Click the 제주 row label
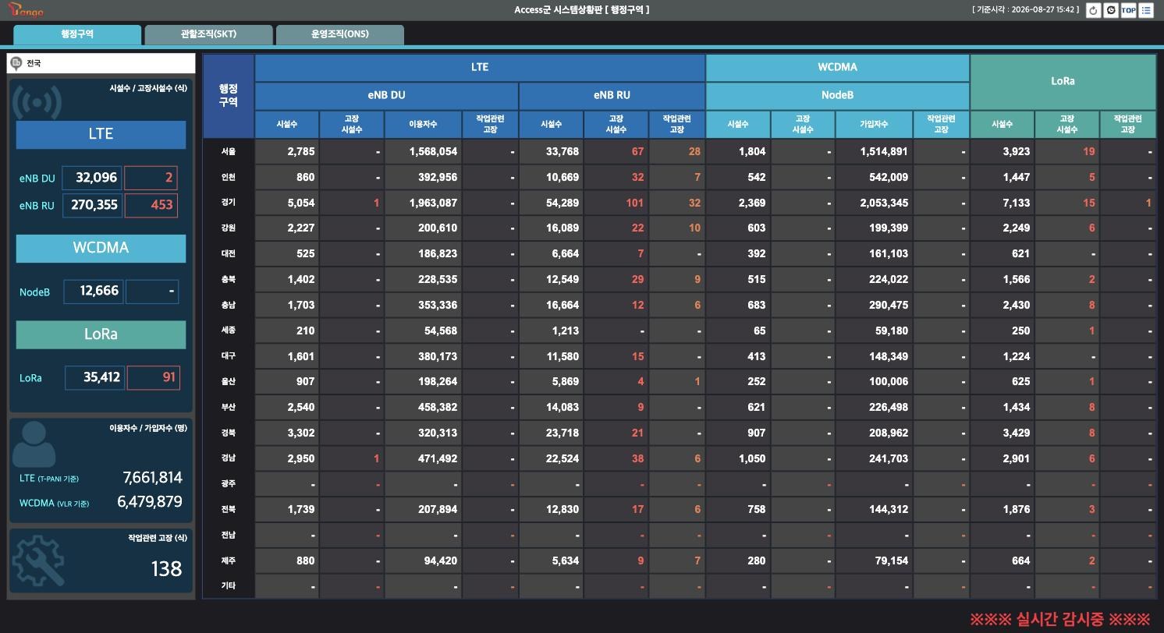This screenshot has height=633, width=1164. click(x=228, y=561)
